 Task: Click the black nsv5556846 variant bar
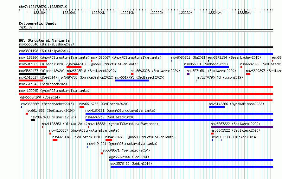pos(146,47)
